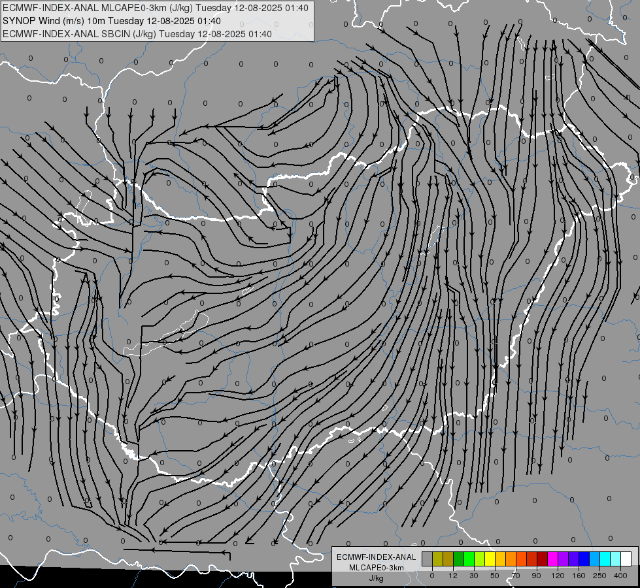Click the legend tick value 90
Viewport: 640px width, 588px height.
[536, 576]
